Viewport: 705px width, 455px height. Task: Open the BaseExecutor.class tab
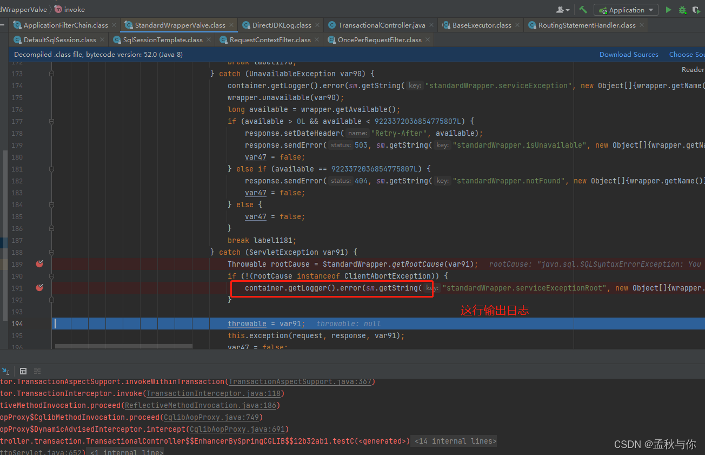point(482,25)
